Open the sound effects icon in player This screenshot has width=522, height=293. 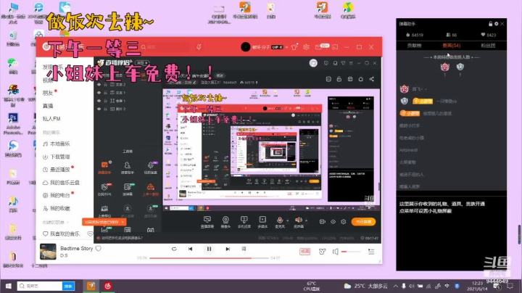[322, 252]
